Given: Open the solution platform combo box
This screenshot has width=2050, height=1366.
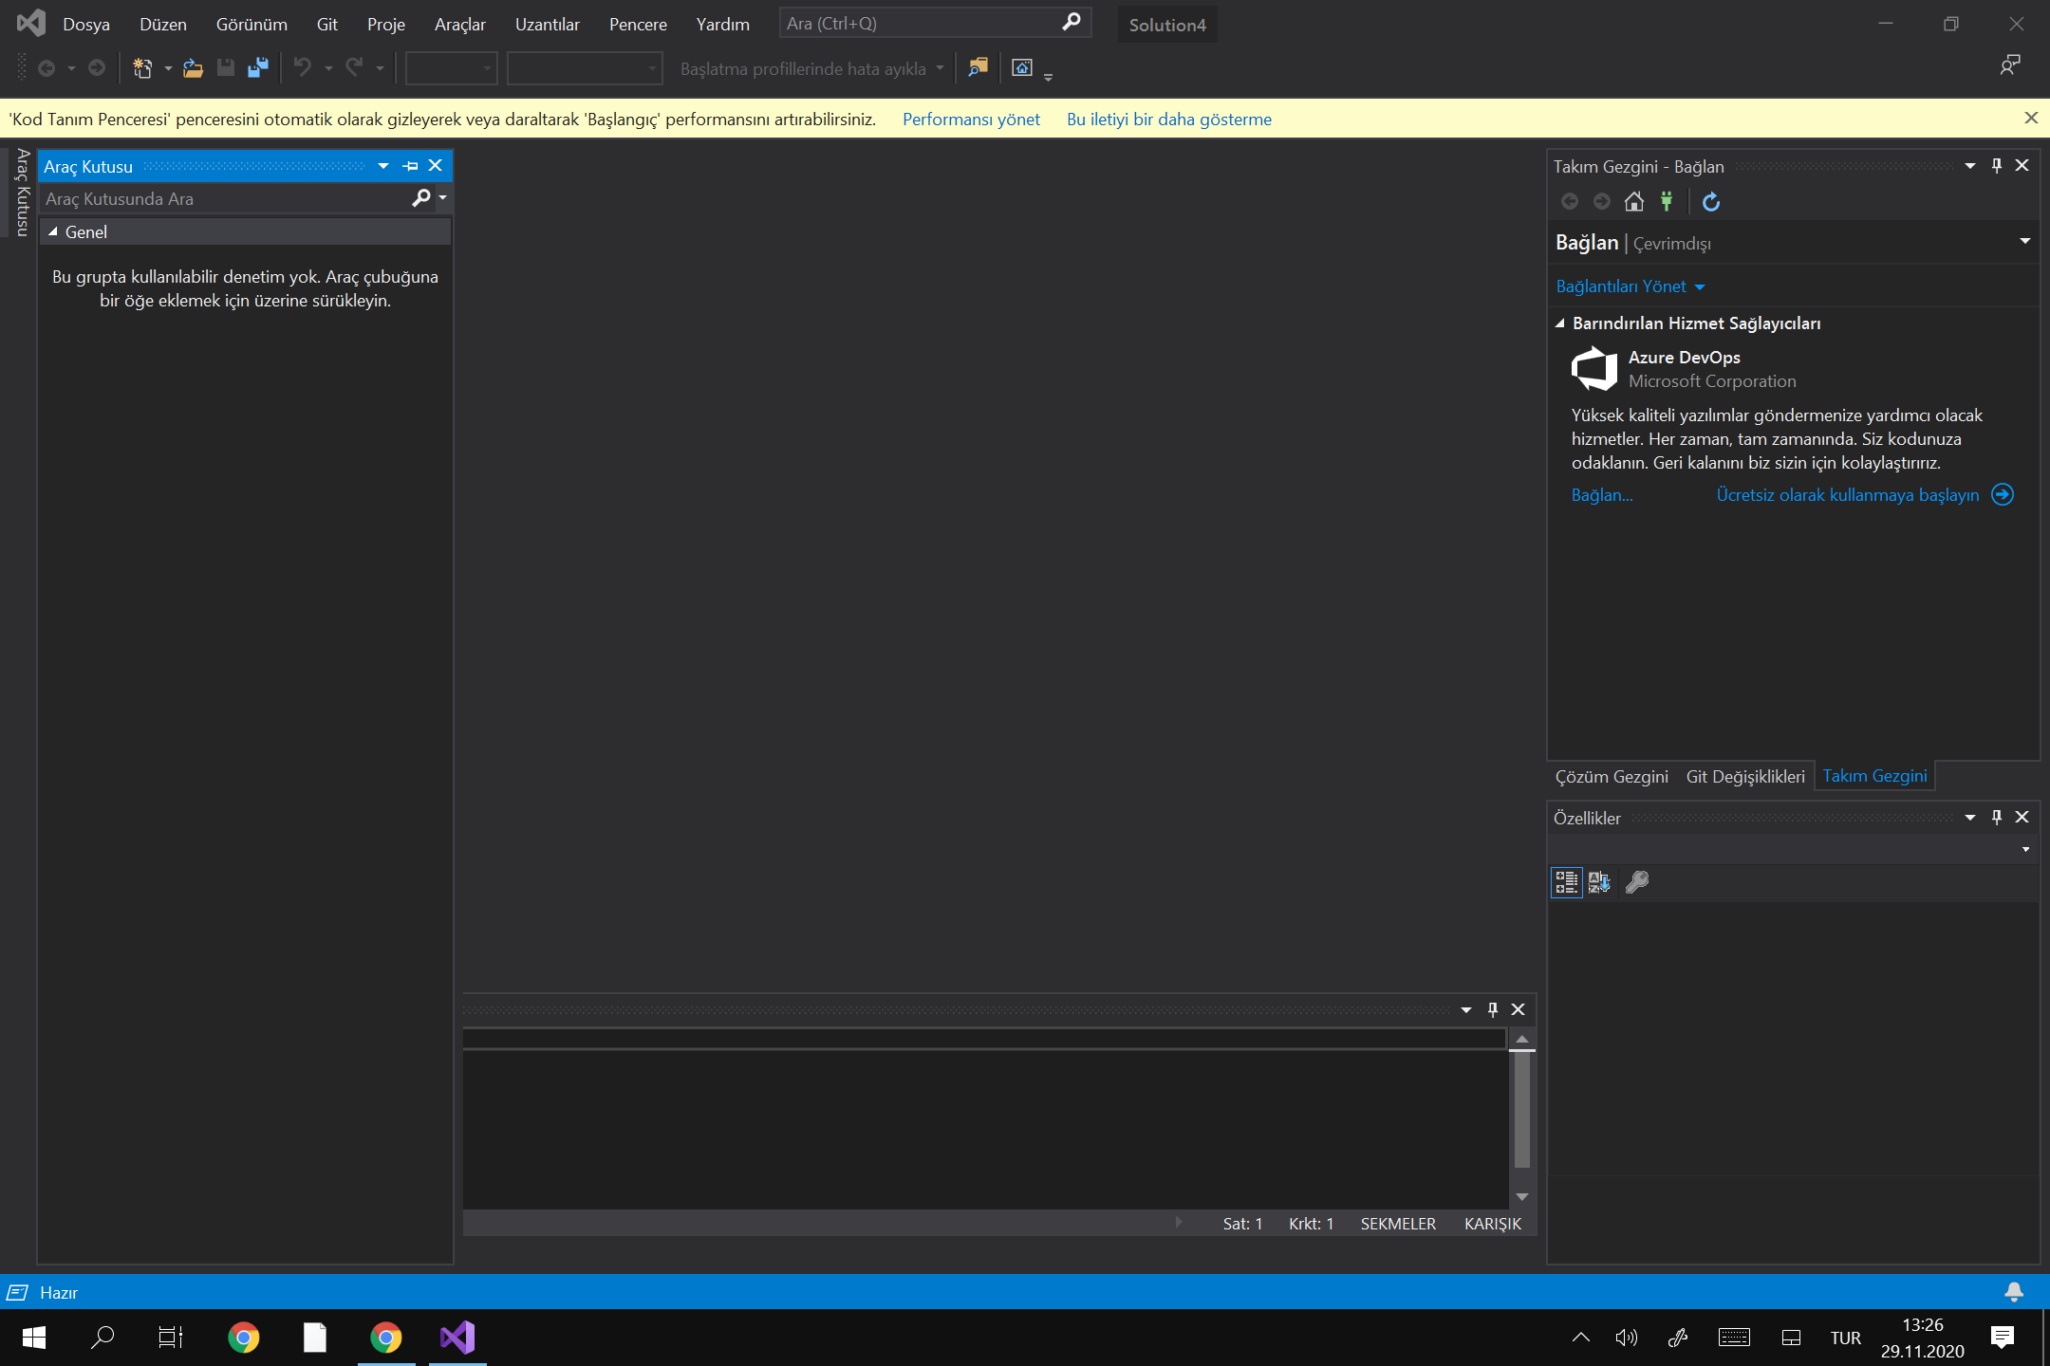Looking at the screenshot, I should point(584,68).
